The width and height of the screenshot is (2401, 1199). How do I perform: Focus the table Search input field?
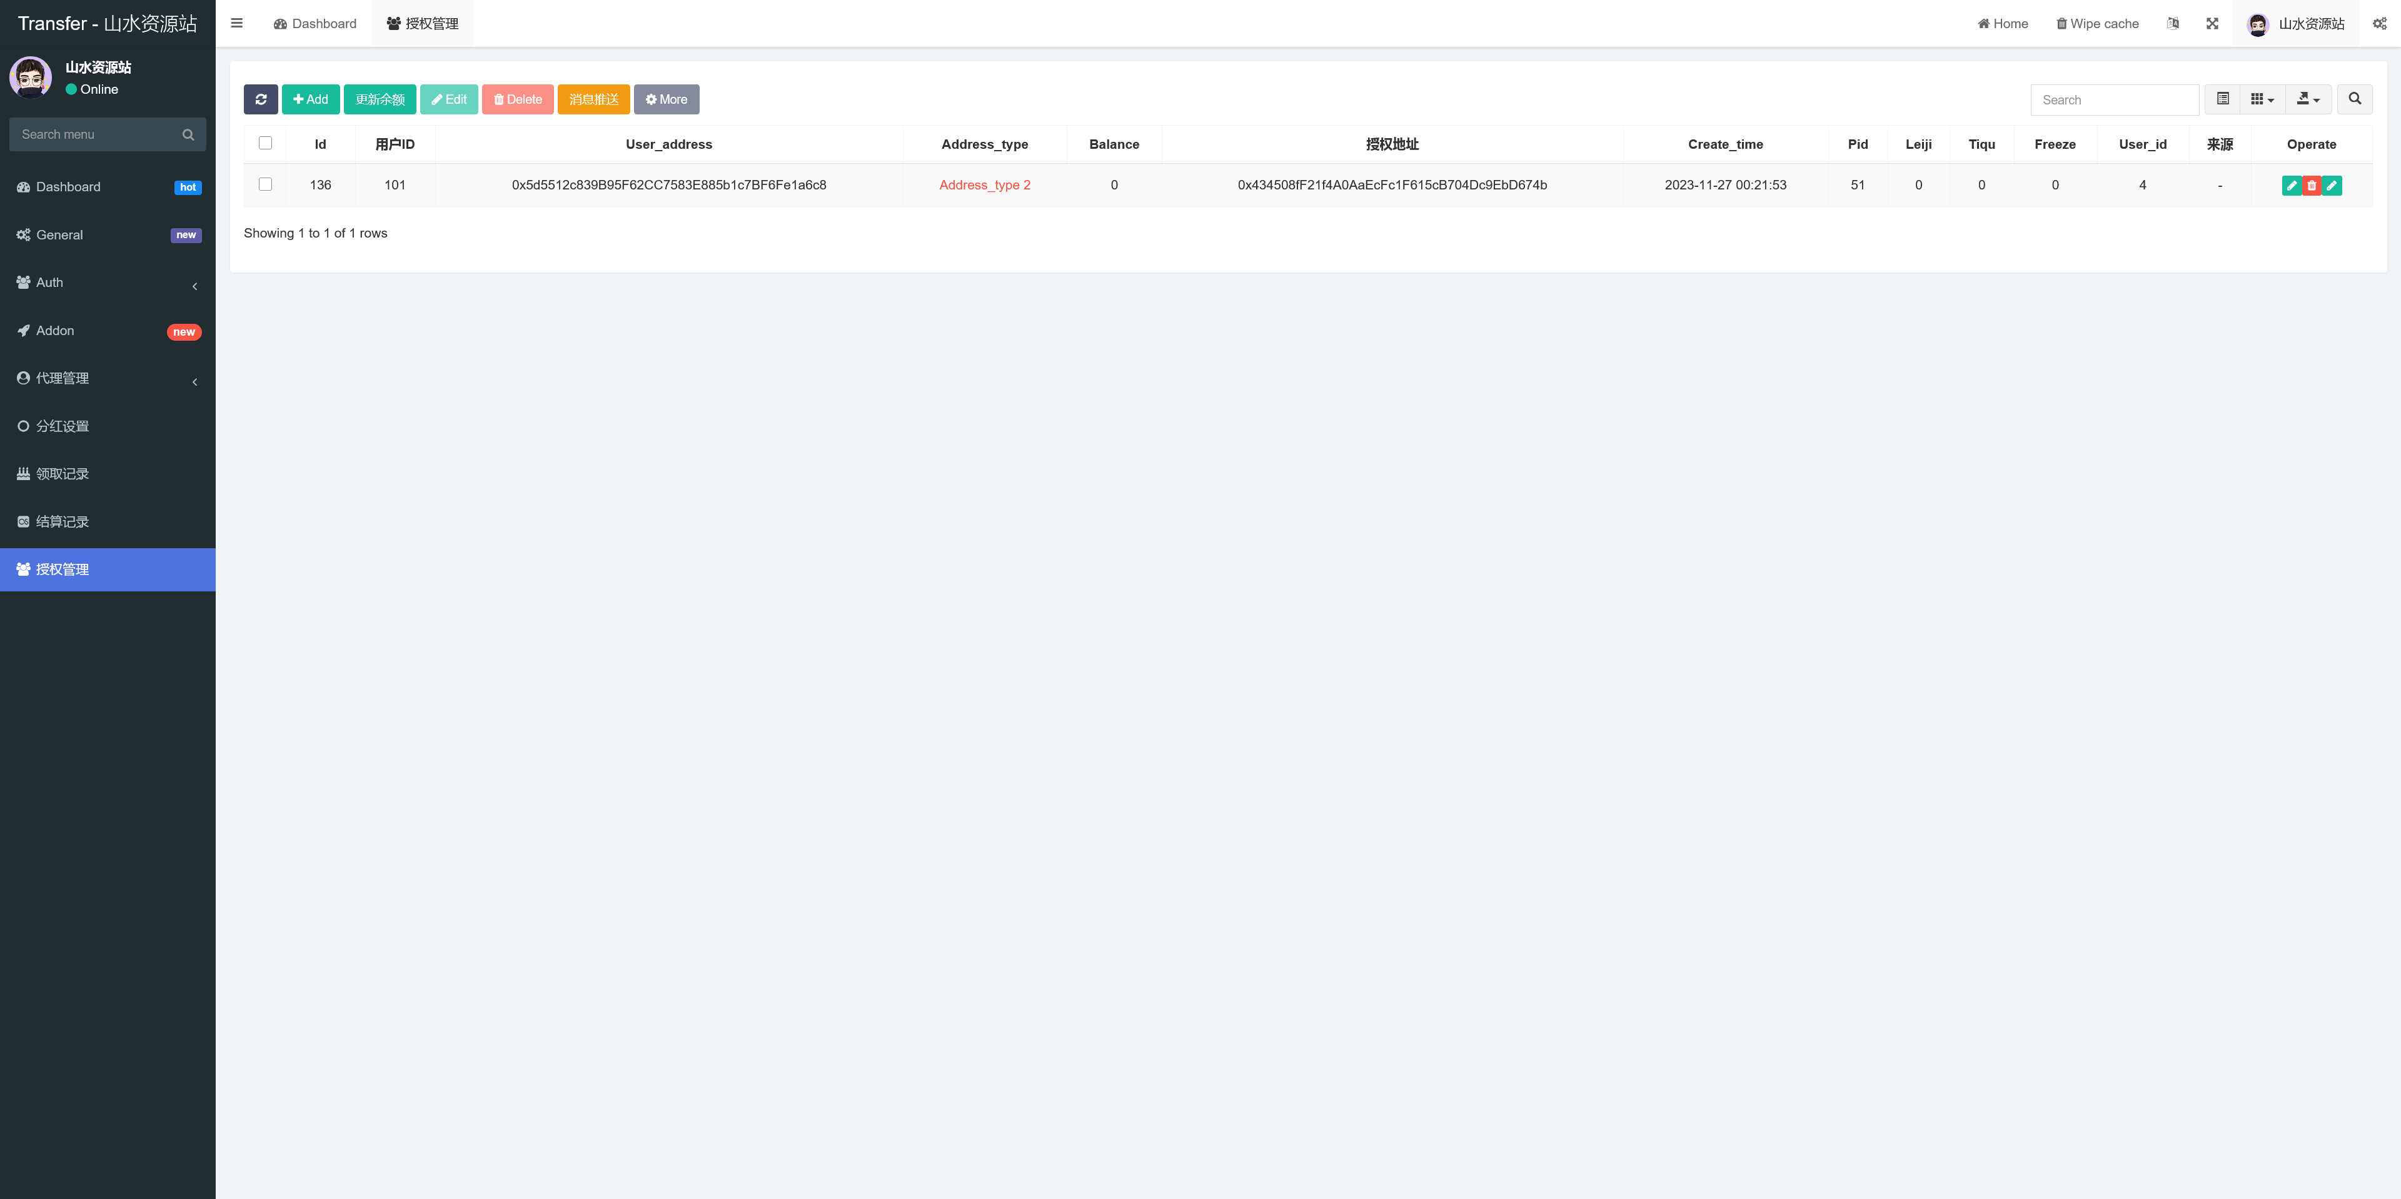[2114, 99]
